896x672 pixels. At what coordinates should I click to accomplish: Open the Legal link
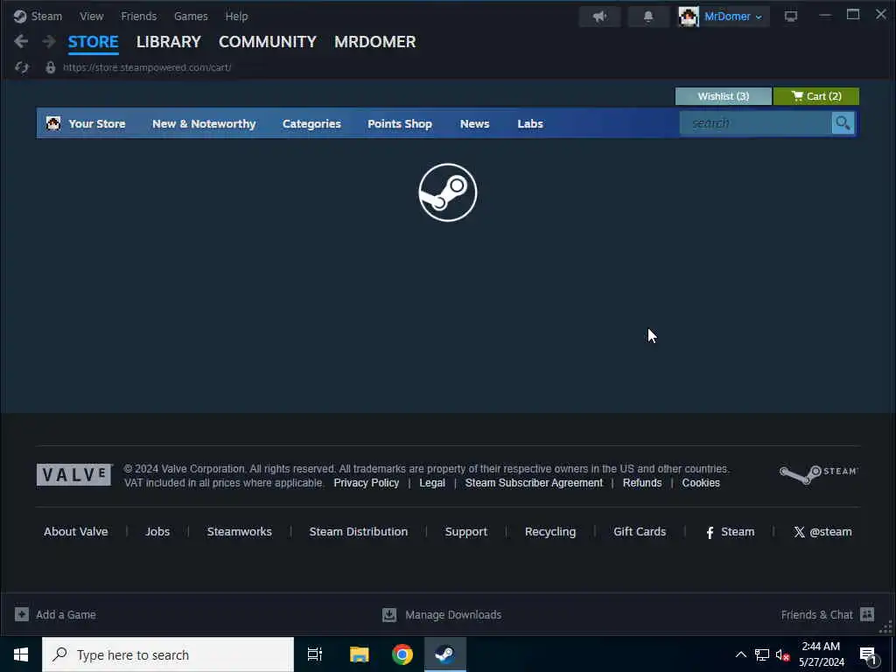(432, 483)
